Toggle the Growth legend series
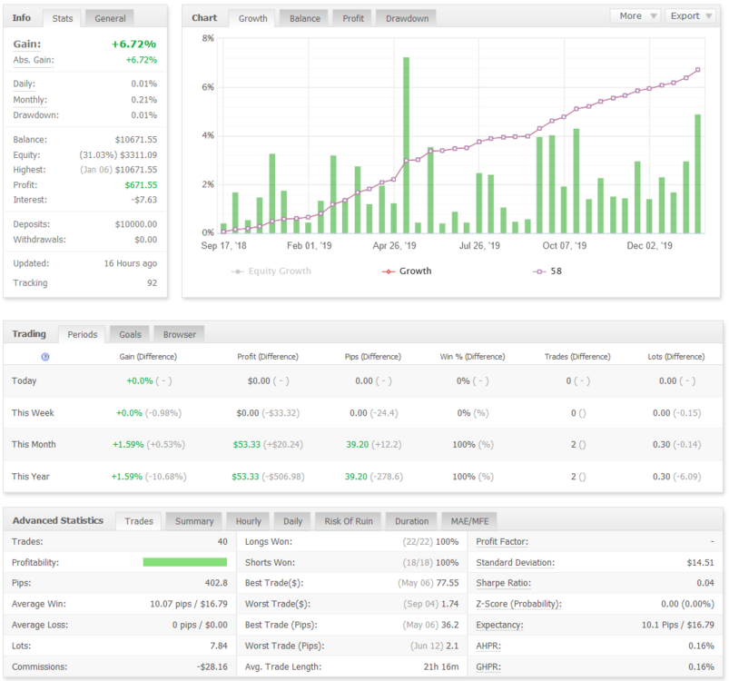The height and width of the screenshot is (681, 729). coord(407,271)
